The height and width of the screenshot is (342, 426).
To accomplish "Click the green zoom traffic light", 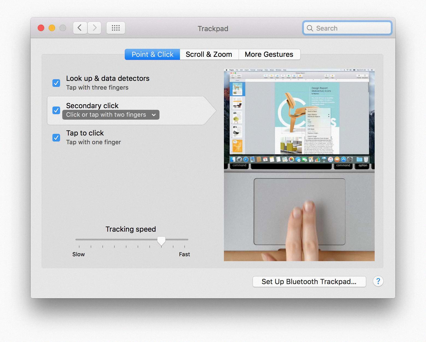I will (x=63, y=28).
